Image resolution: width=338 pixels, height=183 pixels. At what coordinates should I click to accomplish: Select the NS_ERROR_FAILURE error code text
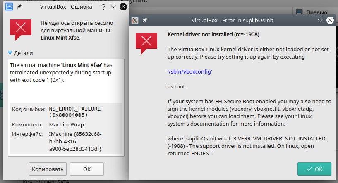74,112
